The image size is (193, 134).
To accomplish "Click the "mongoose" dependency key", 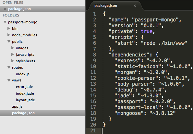I will pyautogui.click(x=129, y=113).
